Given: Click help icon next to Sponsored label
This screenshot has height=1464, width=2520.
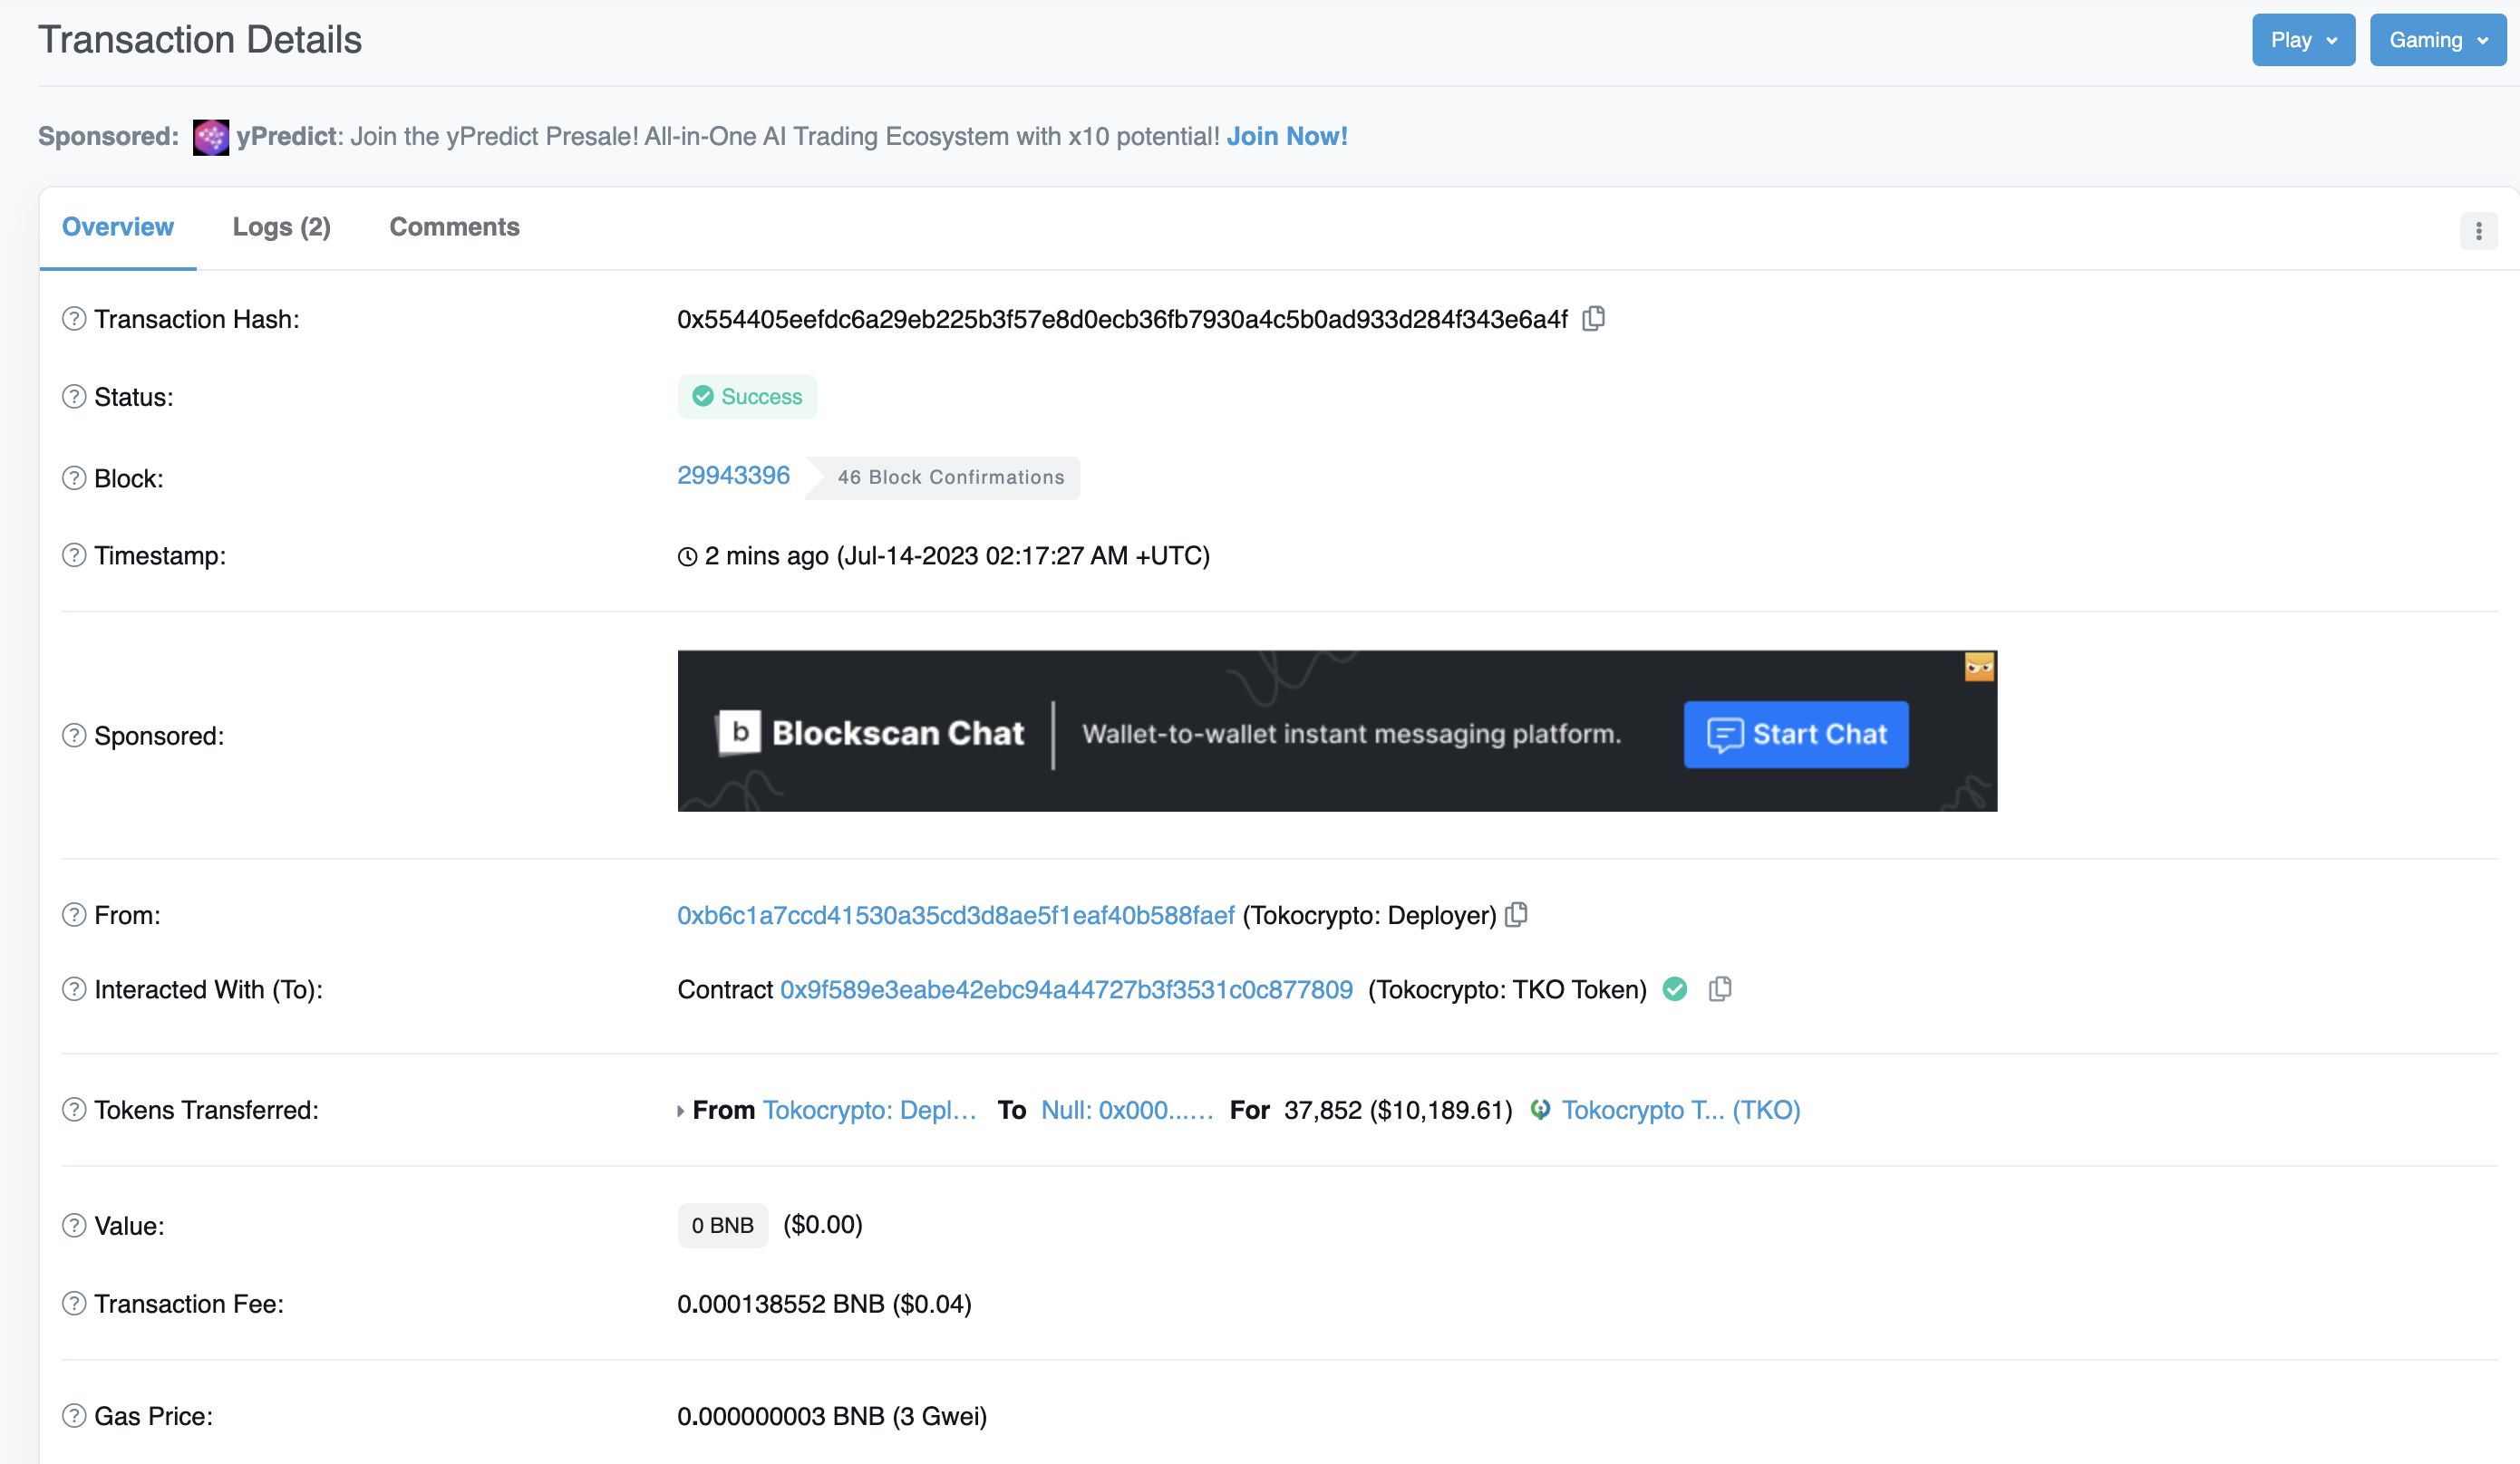Looking at the screenshot, I should click(74, 736).
